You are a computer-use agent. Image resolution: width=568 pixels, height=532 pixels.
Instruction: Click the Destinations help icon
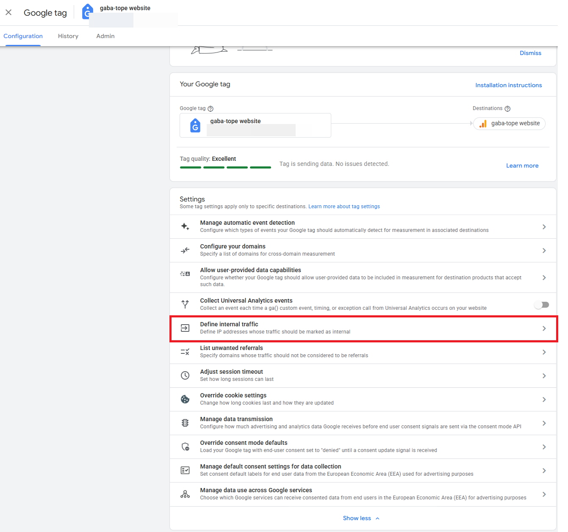(507, 109)
